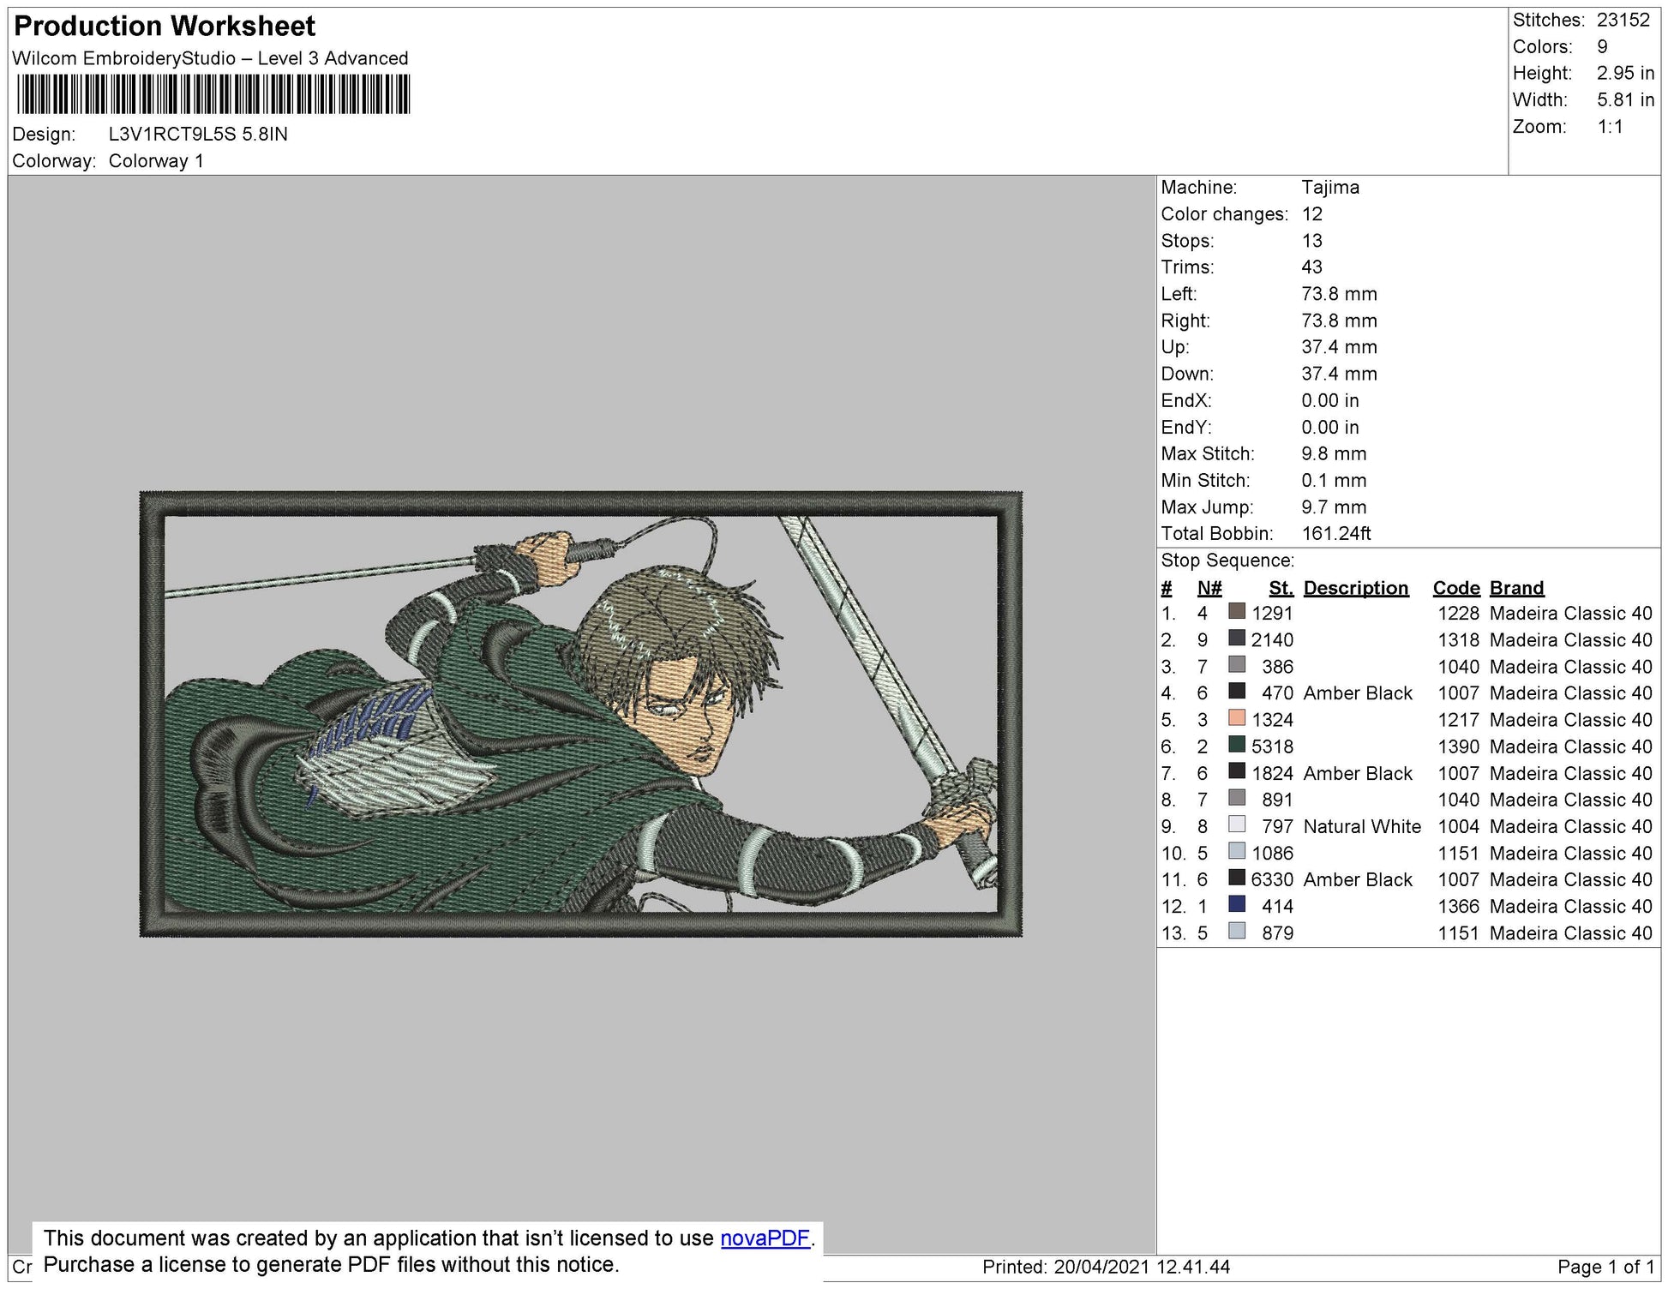The height and width of the screenshot is (1289, 1668).
Task: Click the novaPDF hyperlink
Action: click(x=765, y=1238)
